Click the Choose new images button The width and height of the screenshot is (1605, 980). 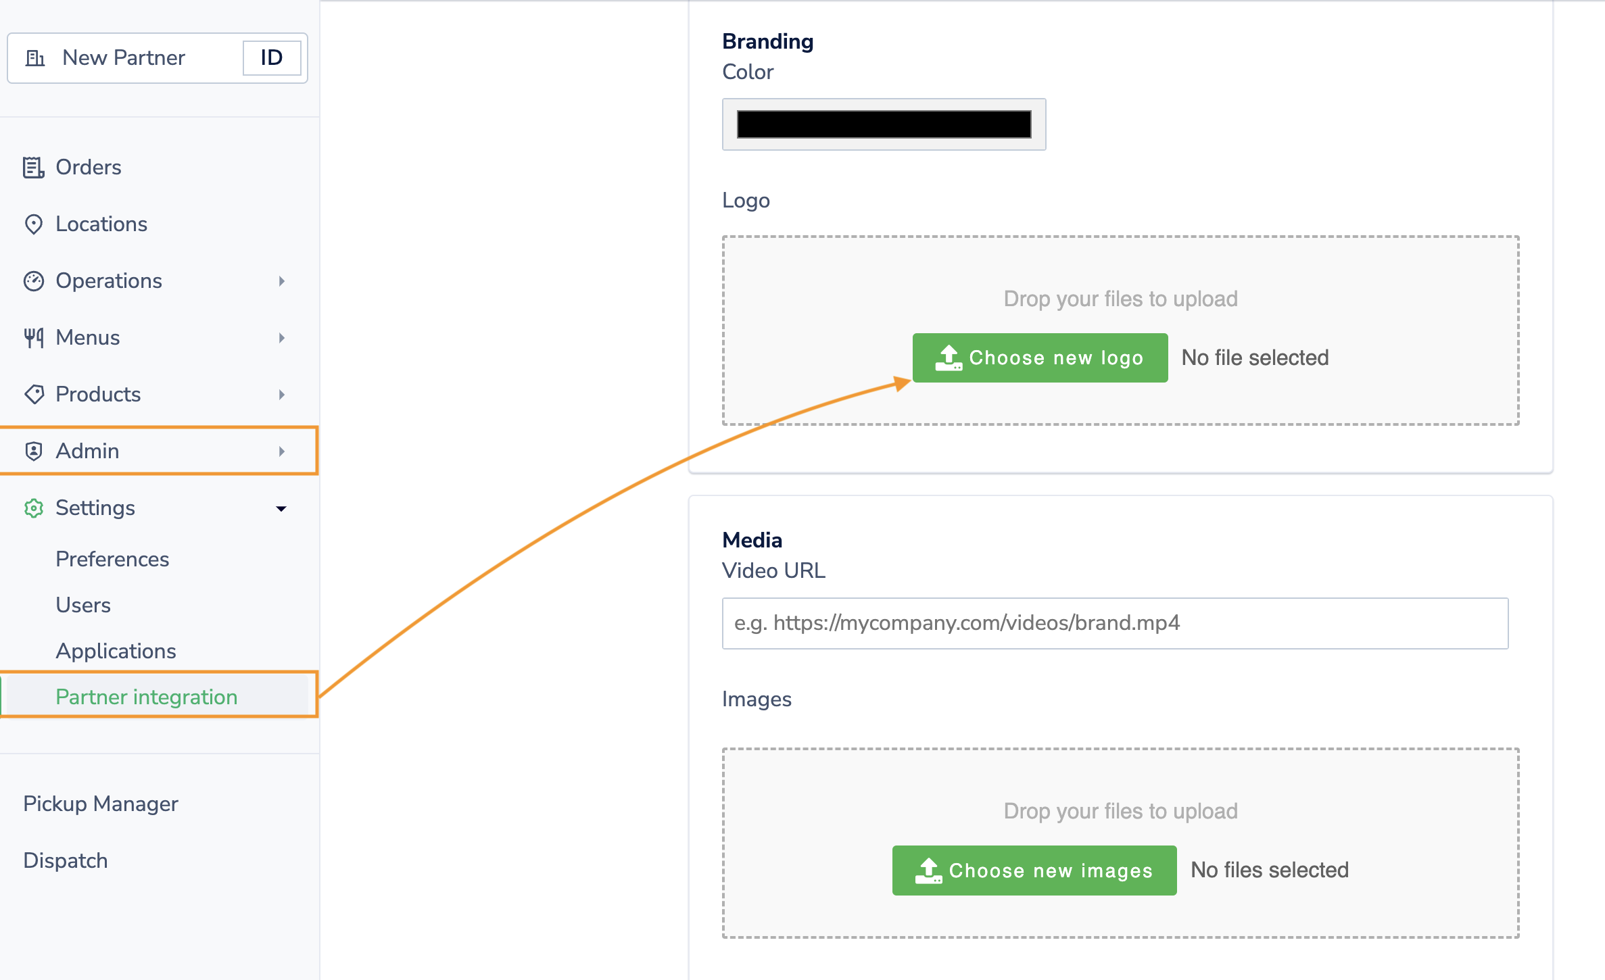1034,871
